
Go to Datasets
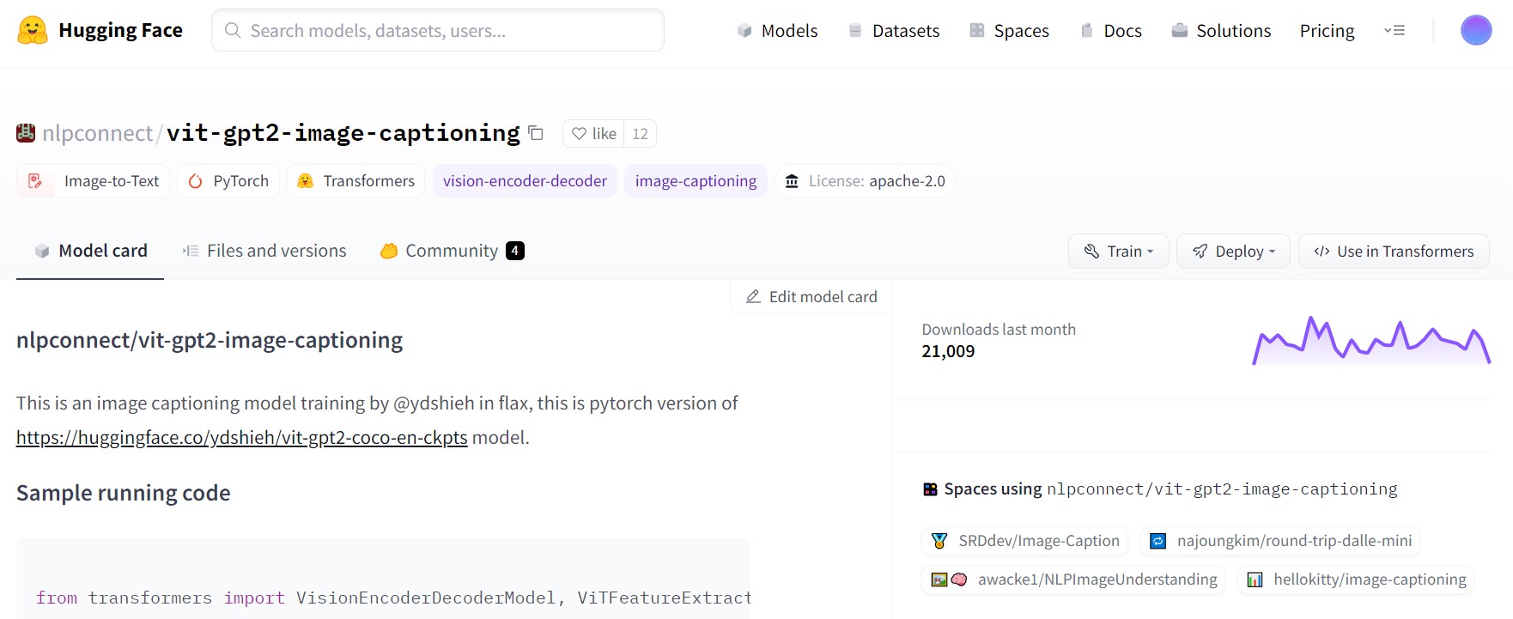click(894, 31)
